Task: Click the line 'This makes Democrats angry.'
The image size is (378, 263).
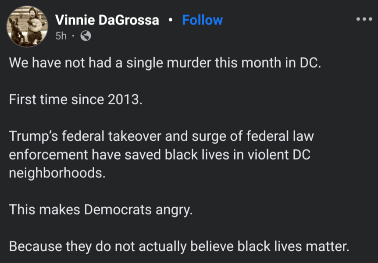Action: [x=101, y=210]
